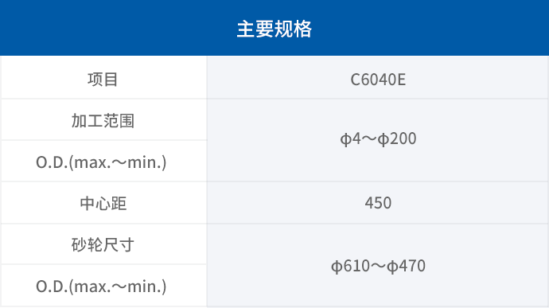Image resolution: width=549 pixels, height=308 pixels.
Task: Select the second O.D.(max.~min.) label
Action: point(101,287)
